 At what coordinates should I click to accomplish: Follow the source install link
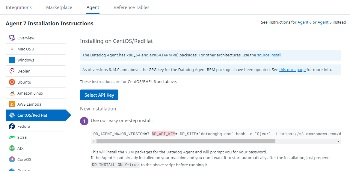(x=269, y=55)
